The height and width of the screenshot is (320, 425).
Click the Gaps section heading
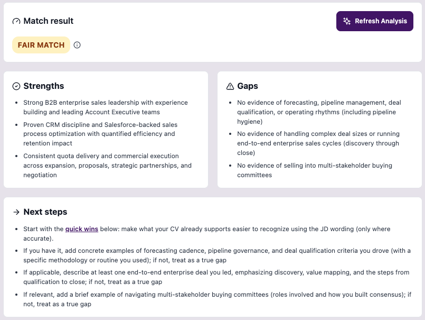point(247,86)
